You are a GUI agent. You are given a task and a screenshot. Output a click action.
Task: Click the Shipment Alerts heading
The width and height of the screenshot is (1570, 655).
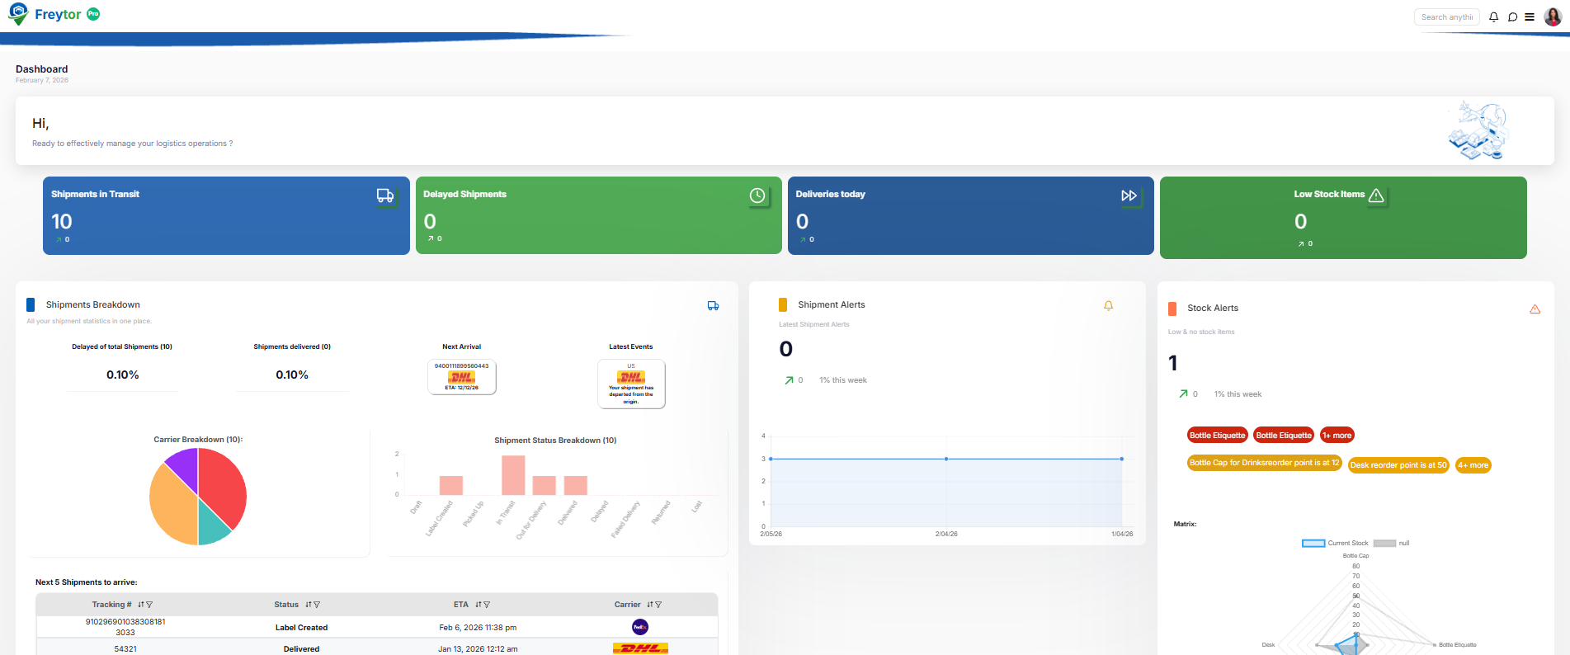(x=831, y=304)
